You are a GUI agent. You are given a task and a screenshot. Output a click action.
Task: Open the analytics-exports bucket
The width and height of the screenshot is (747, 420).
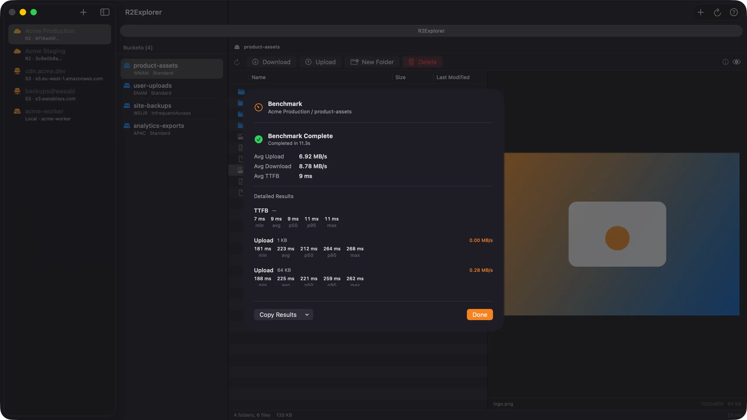172,129
